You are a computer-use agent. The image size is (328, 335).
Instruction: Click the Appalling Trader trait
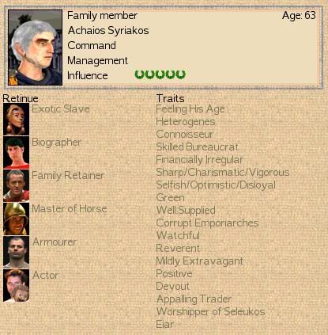pyautogui.click(x=194, y=299)
